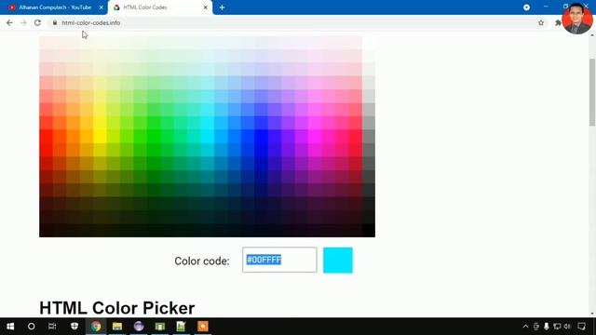The width and height of the screenshot is (596, 335).
Task: Open the round dropdown arrow in title bar
Action: 526,7
